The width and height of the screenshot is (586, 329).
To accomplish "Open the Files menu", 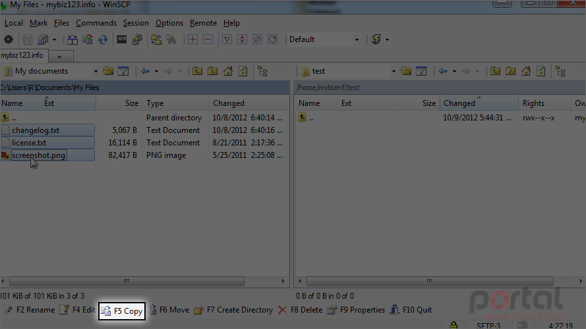I will pyautogui.click(x=61, y=23).
